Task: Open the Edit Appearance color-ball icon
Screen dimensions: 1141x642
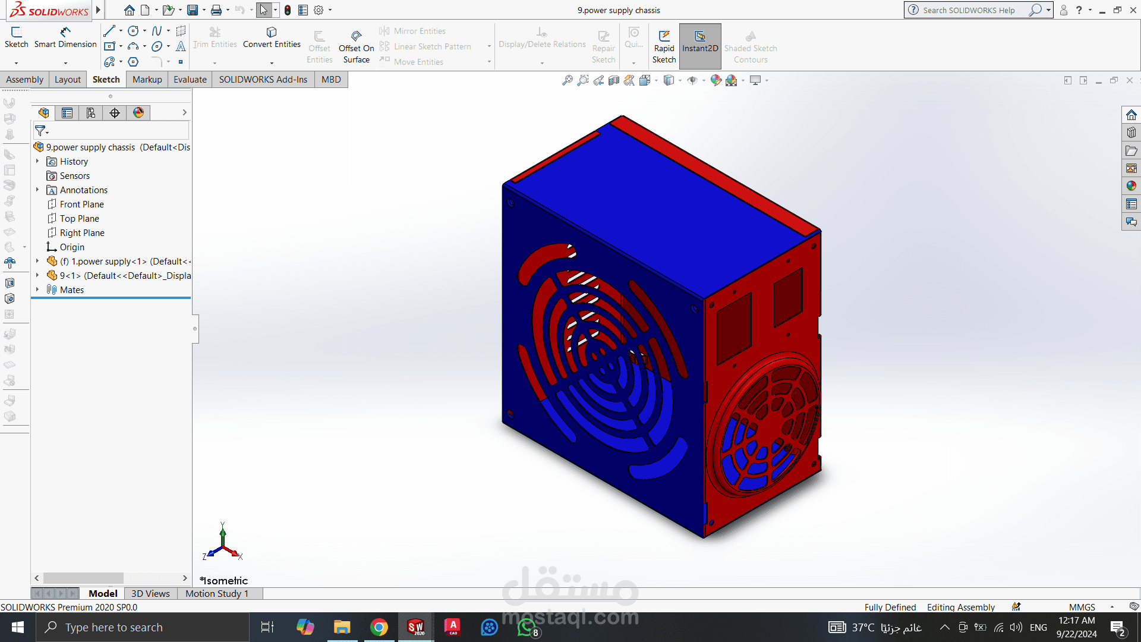Action: pyautogui.click(x=716, y=80)
